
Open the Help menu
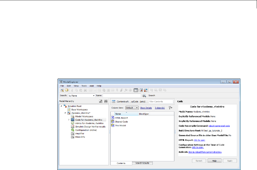click(99, 86)
